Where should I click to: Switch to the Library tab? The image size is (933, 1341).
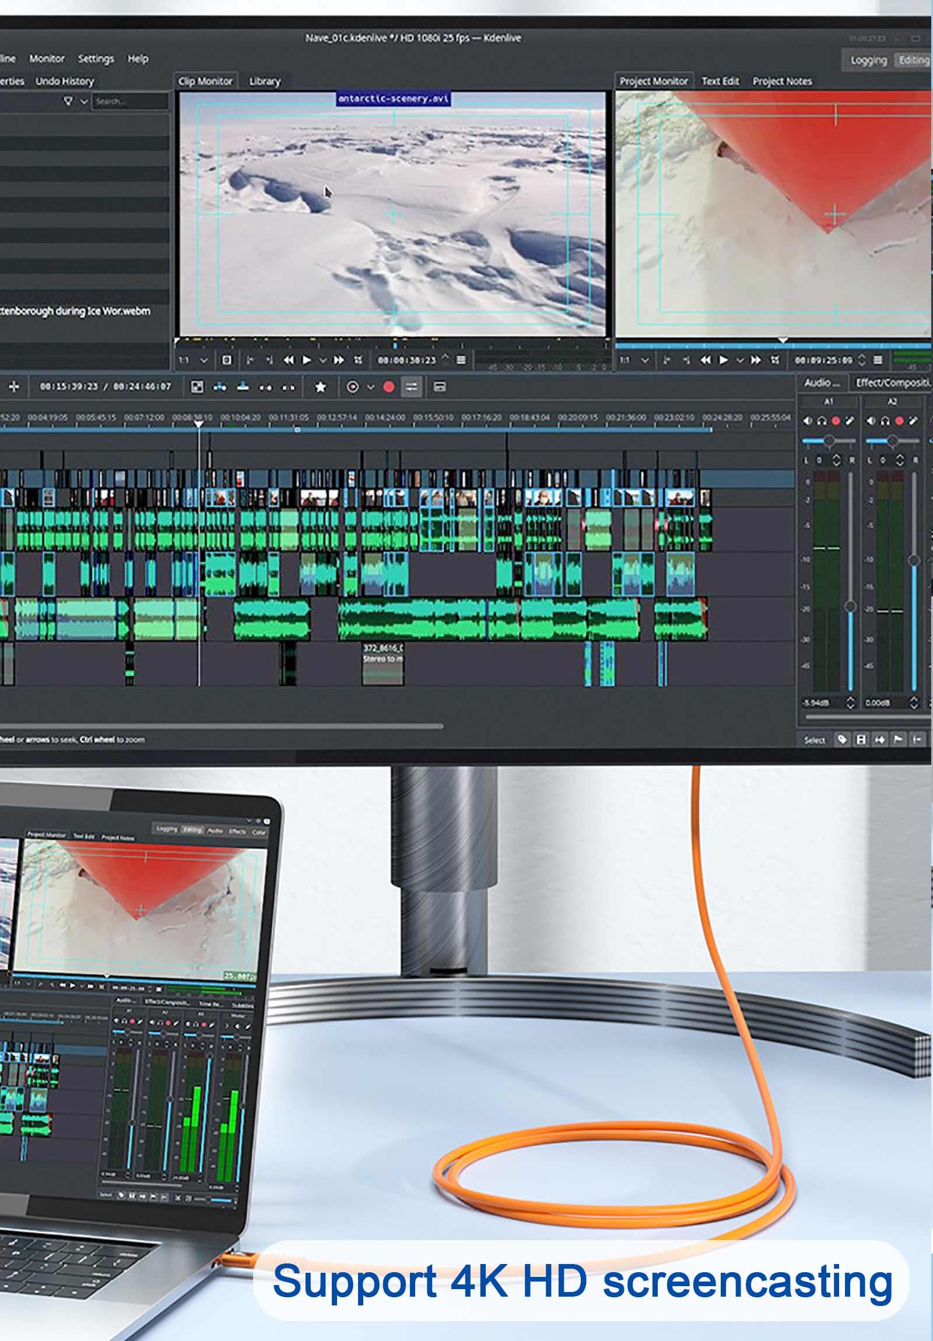point(265,81)
